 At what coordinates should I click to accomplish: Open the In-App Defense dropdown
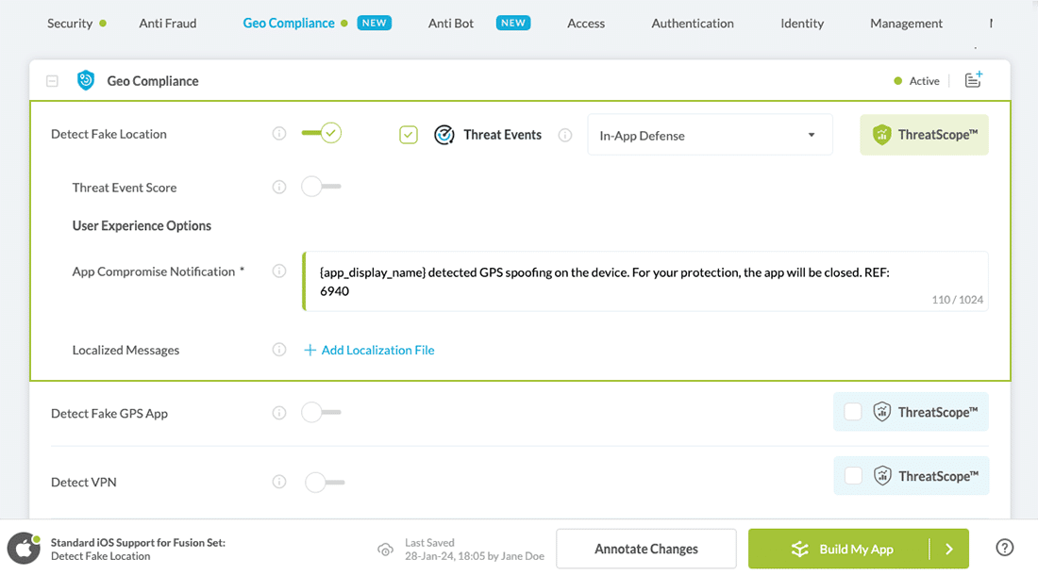pos(710,135)
